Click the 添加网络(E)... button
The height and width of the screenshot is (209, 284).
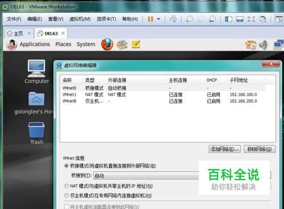pyautogui.click(x=224, y=149)
